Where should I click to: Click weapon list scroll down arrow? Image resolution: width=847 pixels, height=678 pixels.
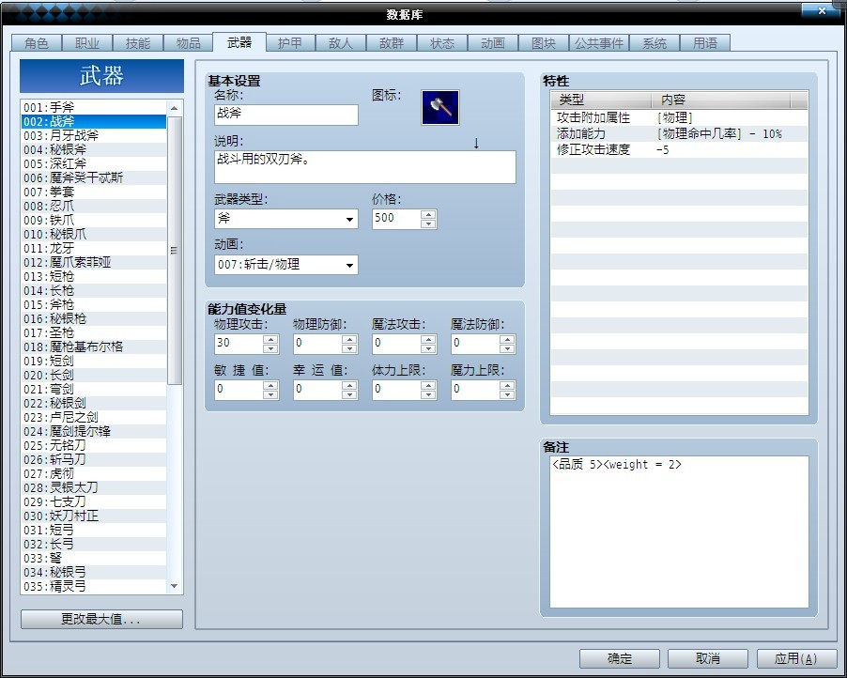tap(175, 586)
